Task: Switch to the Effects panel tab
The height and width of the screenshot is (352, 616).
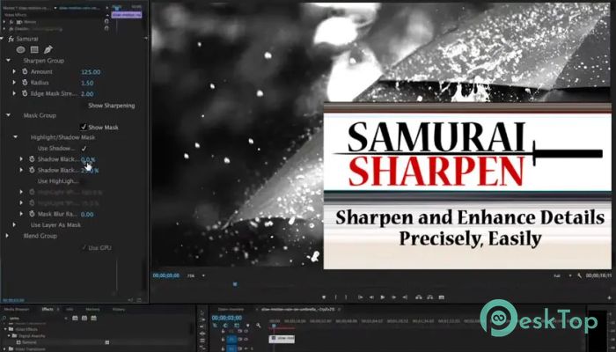Action: coord(48,309)
